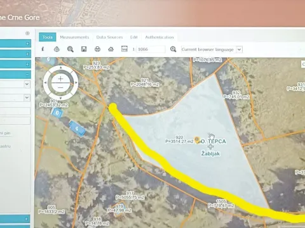This screenshot has height=228, width=305.
Task: Click the scale input showing 1066
Action: pyautogui.click(x=151, y=49)
